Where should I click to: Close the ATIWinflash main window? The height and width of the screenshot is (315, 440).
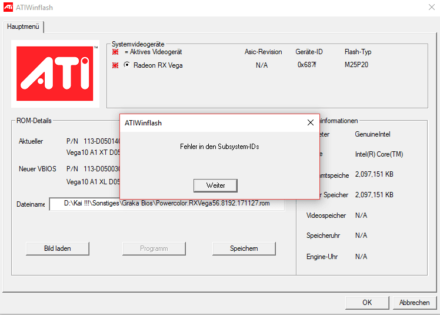pos(432,7)
